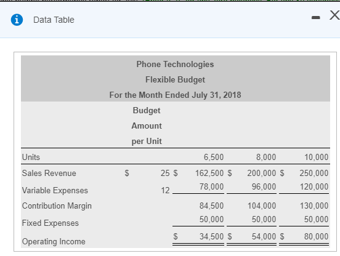This screenshot has height=256, width=340.
Task: Click the 'per Unit' column header text
Action: [147, 141]
